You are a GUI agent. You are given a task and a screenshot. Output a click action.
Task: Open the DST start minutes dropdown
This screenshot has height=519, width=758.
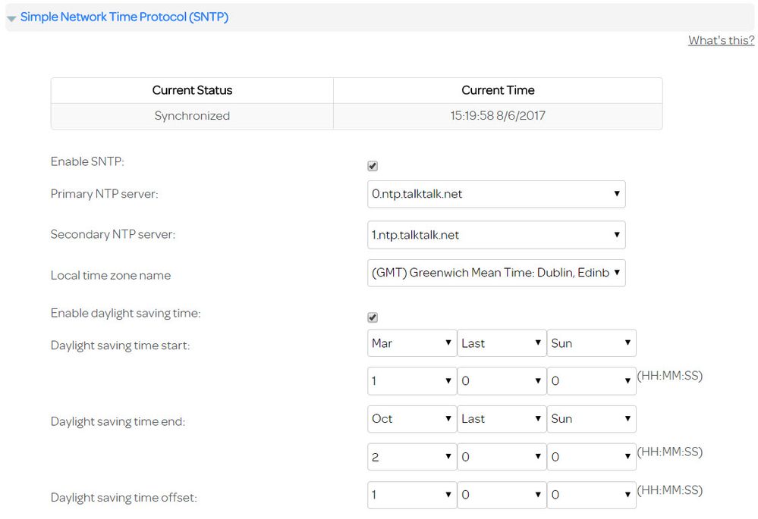(502, 381)
